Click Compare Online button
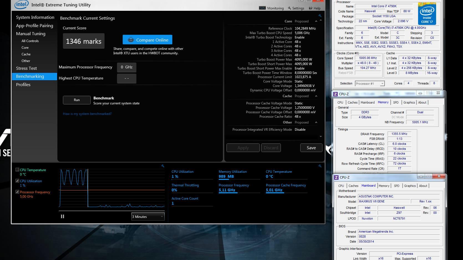The image size is (463, 260). (147, 40)
